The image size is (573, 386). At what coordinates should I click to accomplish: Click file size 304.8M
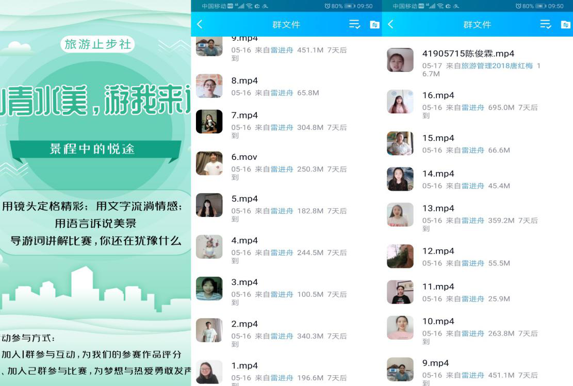point(310,127)
